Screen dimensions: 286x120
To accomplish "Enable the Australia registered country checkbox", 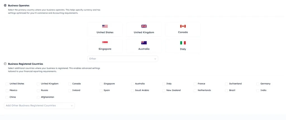I will (132, 84).
